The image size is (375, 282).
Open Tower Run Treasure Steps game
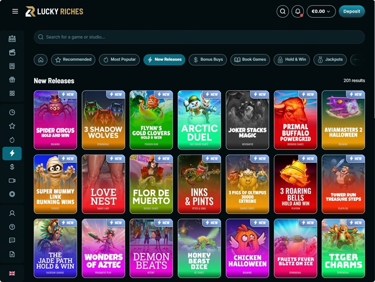click(343, 184)
